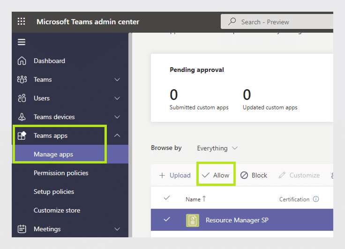The height and width of the screenshot is (249, 345).
Task: Click the Block circle-slash icon
Action: 244,175
